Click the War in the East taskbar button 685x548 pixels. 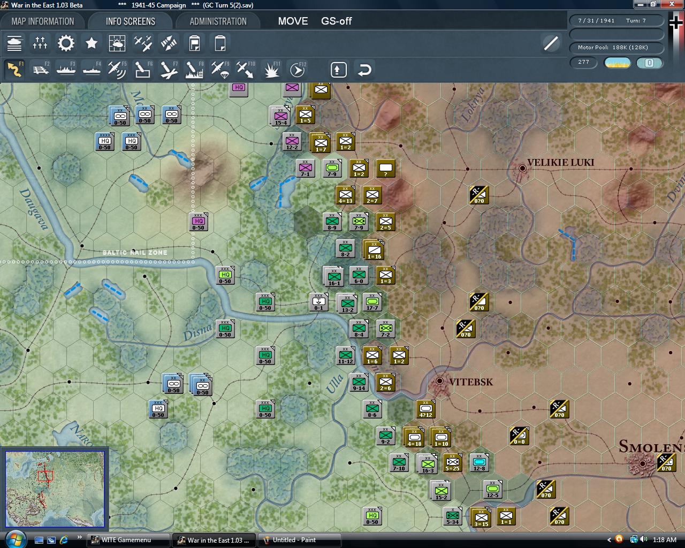[214, 540]
